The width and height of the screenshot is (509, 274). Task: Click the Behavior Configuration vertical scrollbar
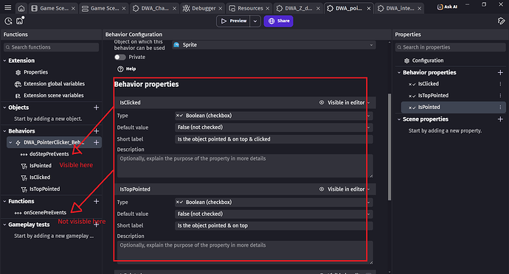tap(389, 147)
